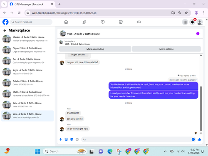The height and width of the screenshot is (156, 208).
Task: Click message '9567808219'
Action: point(73,113)
